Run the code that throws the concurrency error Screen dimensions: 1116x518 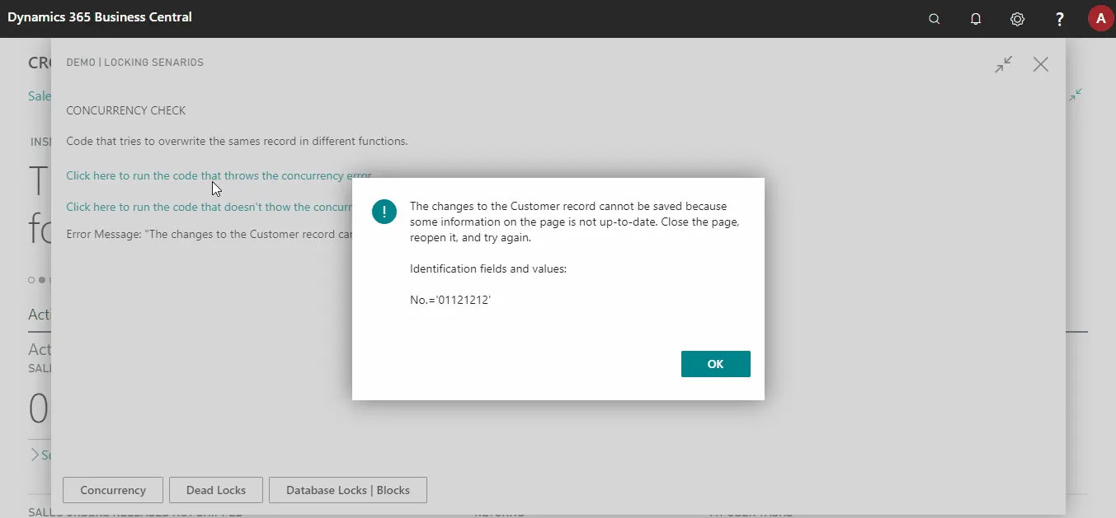(x=219, y=175)
